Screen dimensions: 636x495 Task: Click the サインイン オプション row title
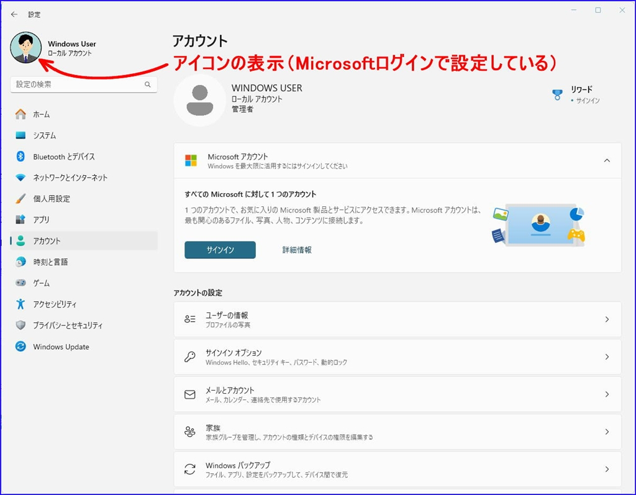pos(234,353)
